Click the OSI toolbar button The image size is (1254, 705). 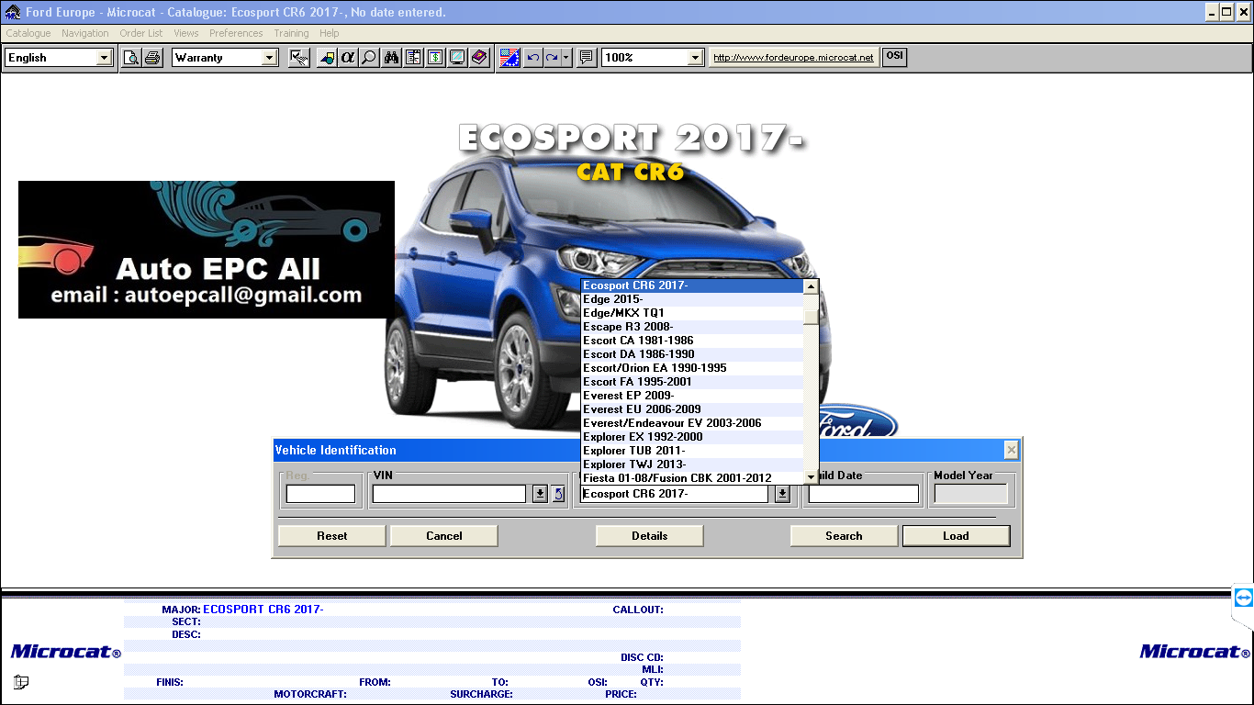click(894, 56)
